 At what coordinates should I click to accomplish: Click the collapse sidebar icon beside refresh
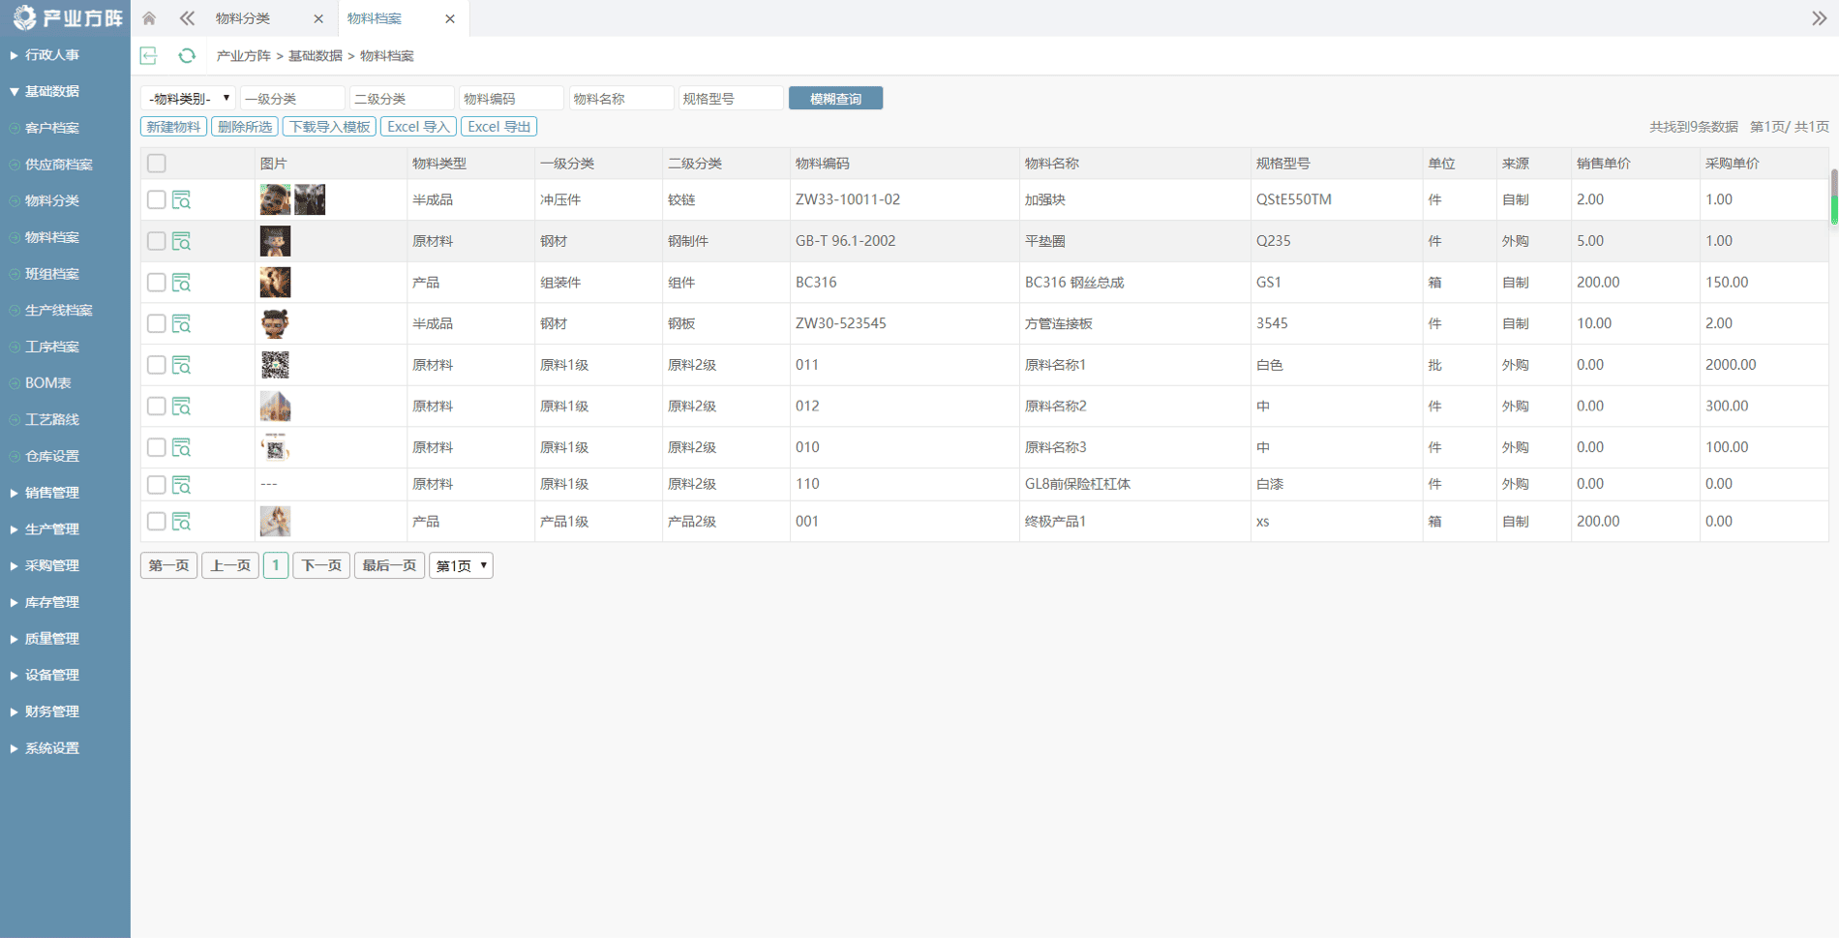(149, 56)
